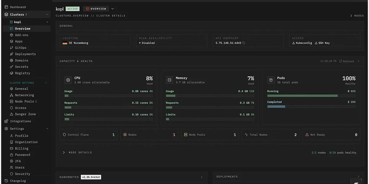This screenshot has width=369, height=184.
Task: Expand the Node Details section
Action: [77, 152]
